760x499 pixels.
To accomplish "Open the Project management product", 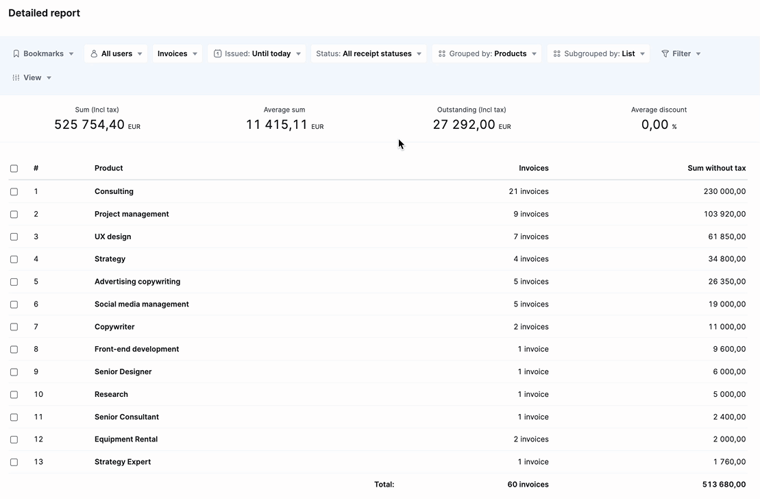I will [x=132, y=214].
